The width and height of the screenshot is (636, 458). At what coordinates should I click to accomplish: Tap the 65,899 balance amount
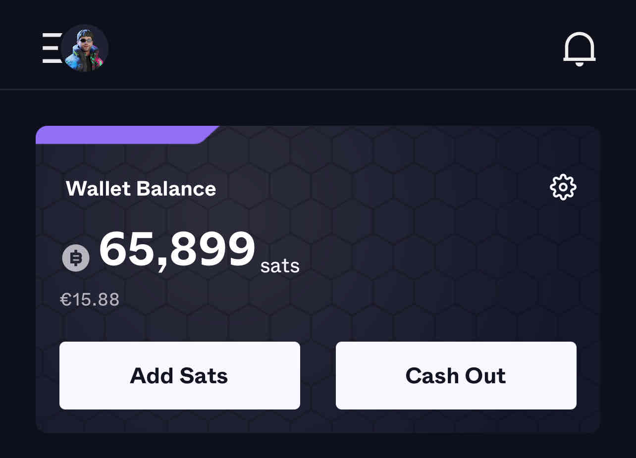(x=177, y=250)
